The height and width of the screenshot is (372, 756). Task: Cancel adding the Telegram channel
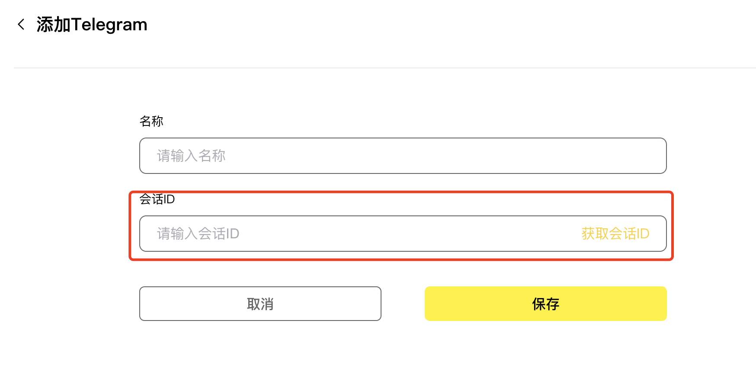click(260, 304)
